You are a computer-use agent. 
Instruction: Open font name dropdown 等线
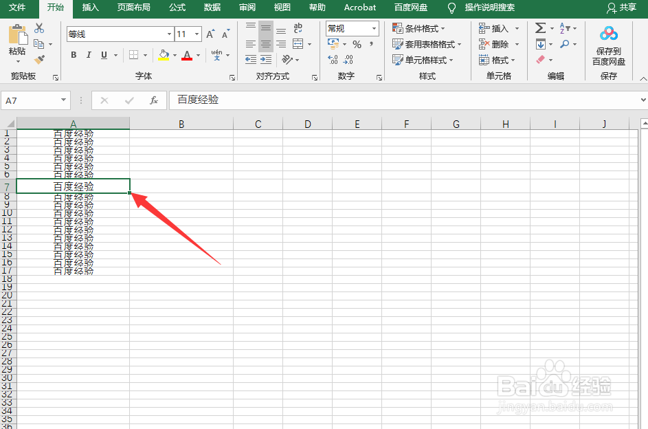click(170, 34)
